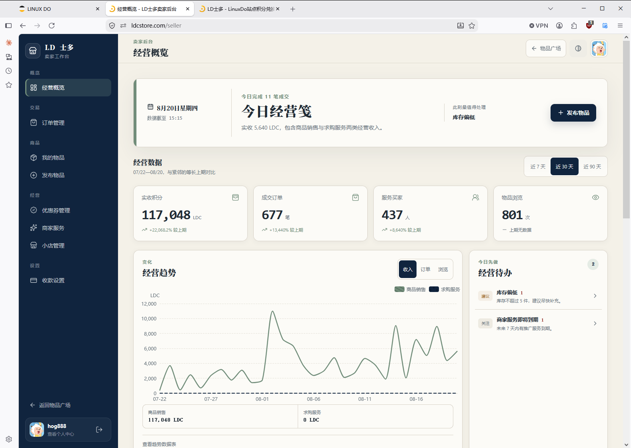Viewport: 631px width, 448px height.
Task: Click the 实收积分 card icon
Action: tap(235, 198)
